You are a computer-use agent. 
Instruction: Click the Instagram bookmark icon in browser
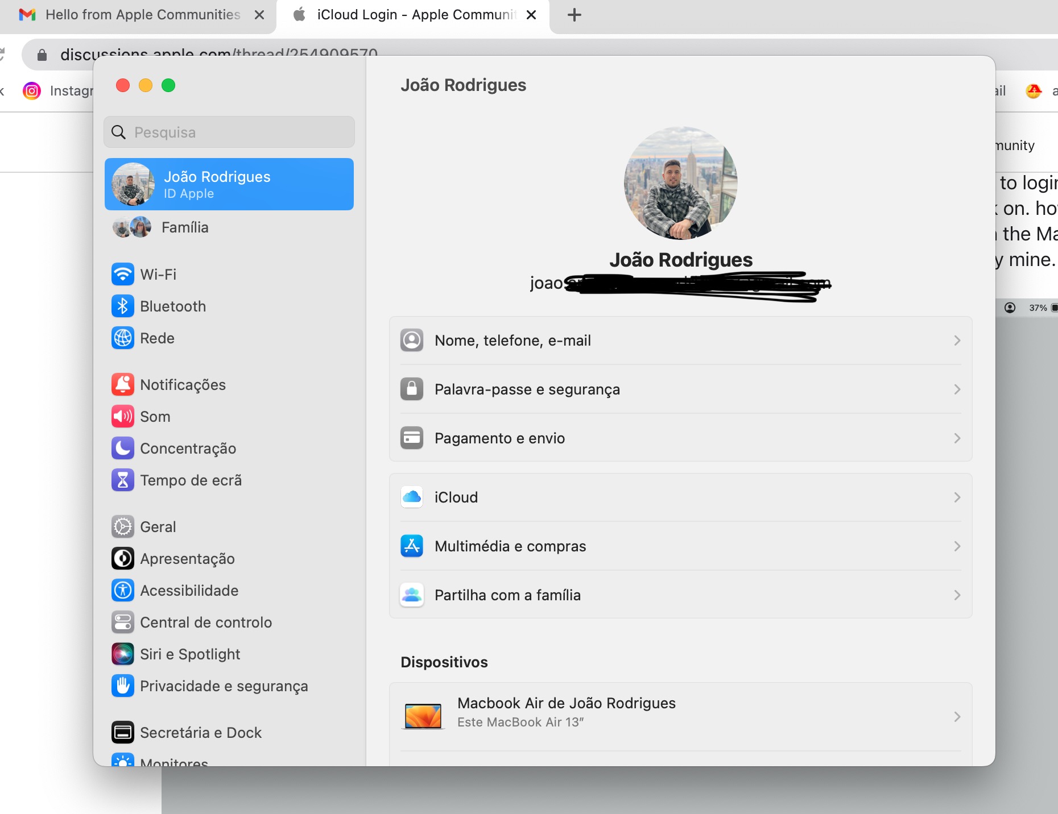[32, 91]
